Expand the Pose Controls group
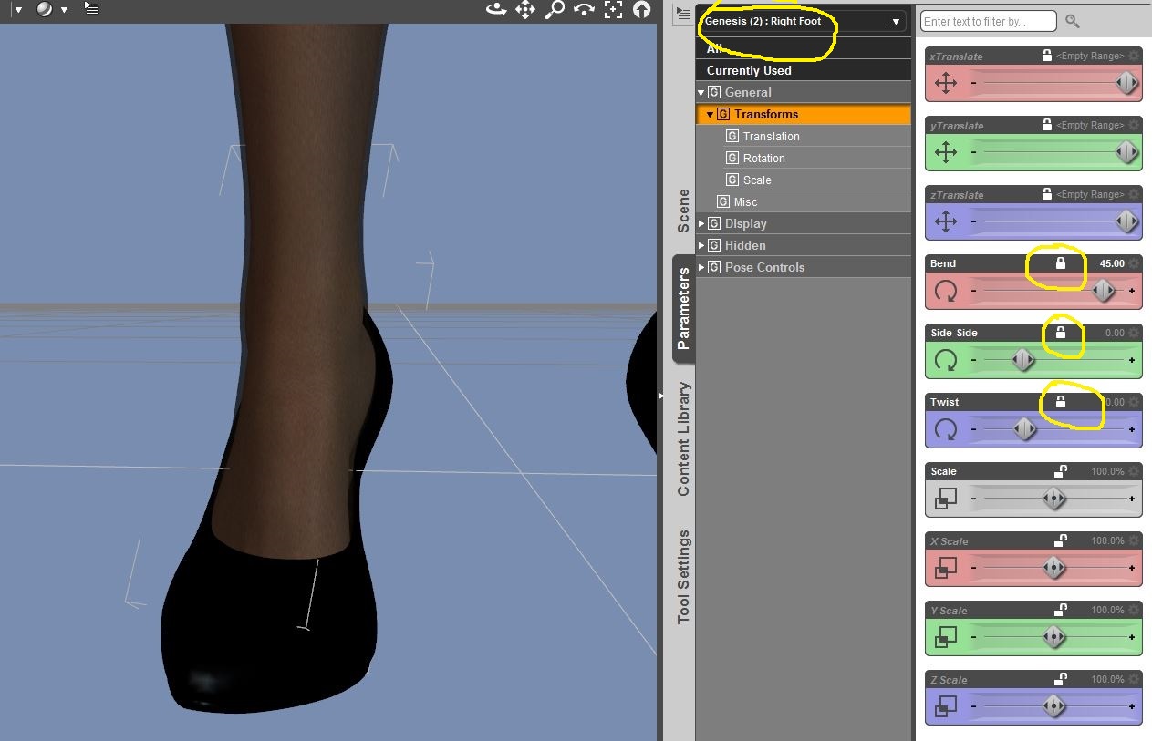This screenshot has width=1152, height=741. click(701, 268)
